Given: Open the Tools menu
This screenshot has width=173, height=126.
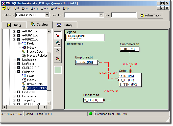Looking at the screenshot, I should coord(44,8).
